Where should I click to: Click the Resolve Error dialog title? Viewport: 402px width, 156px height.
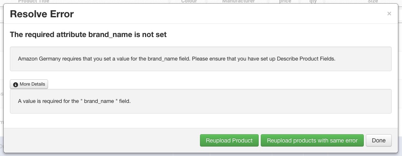[x=42, y=14]
